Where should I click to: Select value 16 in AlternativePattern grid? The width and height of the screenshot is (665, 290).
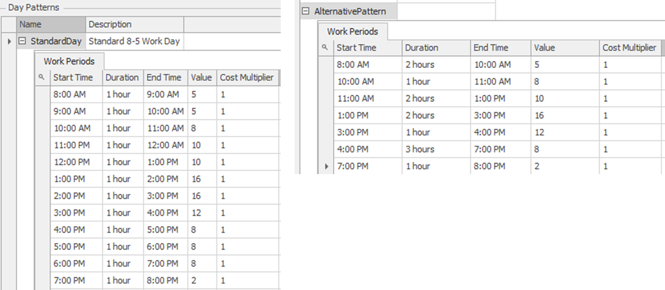coord(565,115)
